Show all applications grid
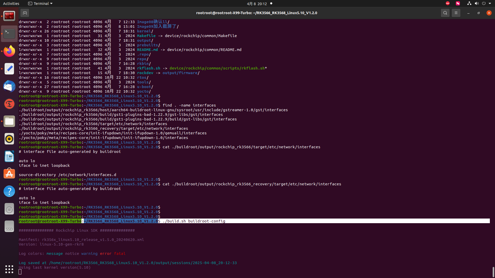 (x=9, y=269)
